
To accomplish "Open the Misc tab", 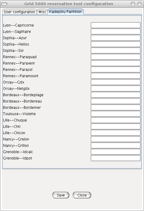I will pyautogui.click(x=42, y=12).
